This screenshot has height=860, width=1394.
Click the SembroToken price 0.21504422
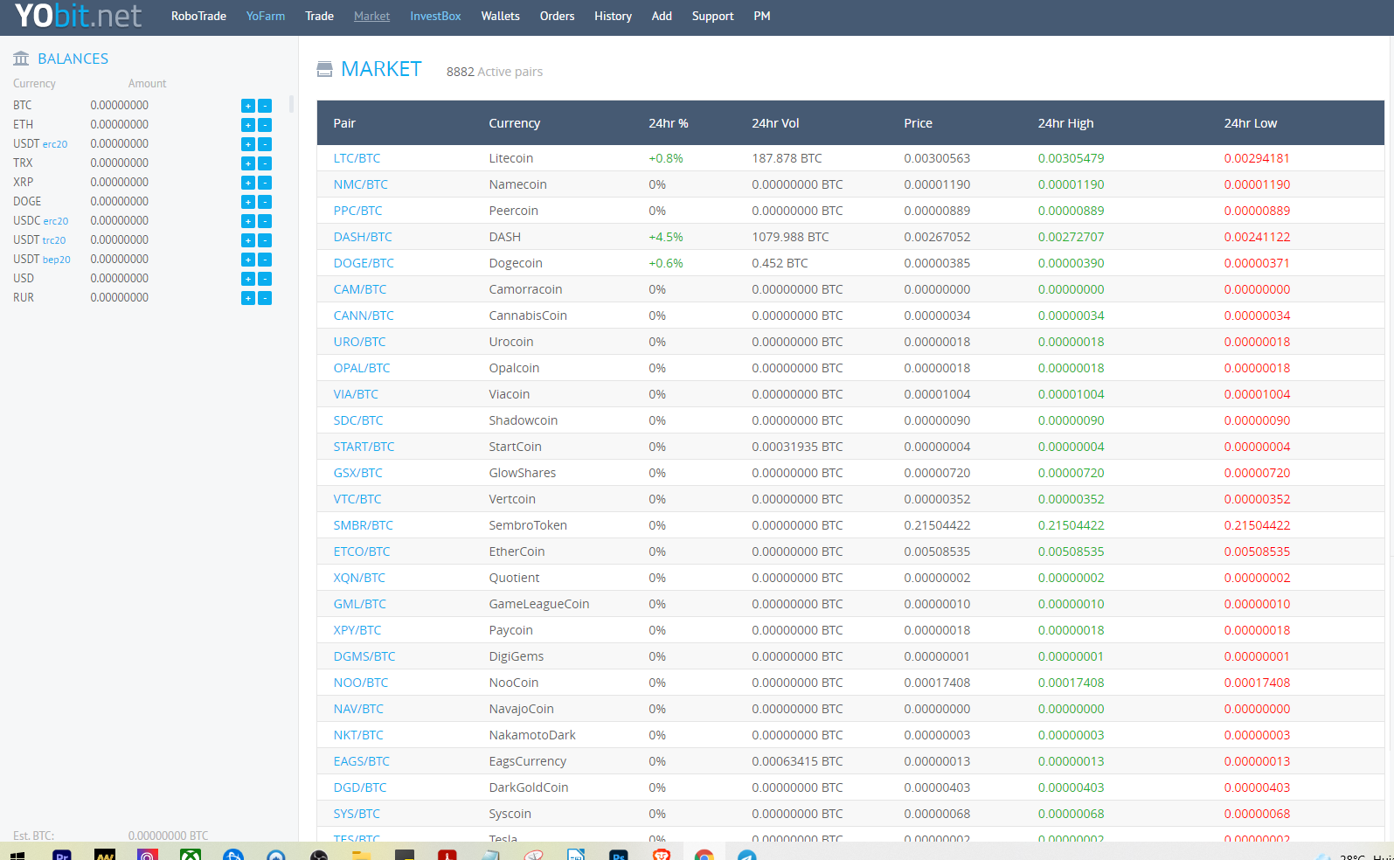coord(937,525)
